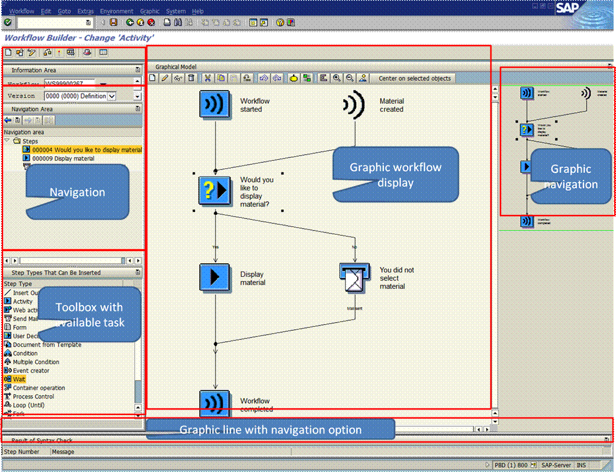Screen dimensions: 616x472
Task: Click the Zoom in magnifier icon
Action: pos(337,78)
